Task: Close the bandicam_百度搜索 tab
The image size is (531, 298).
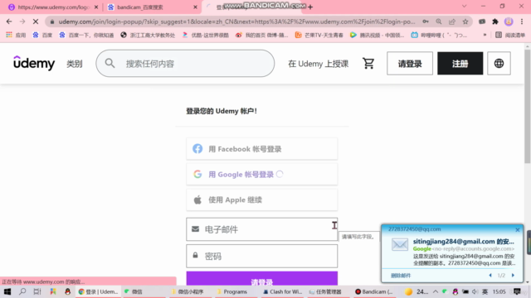Action: coord(195,7)
